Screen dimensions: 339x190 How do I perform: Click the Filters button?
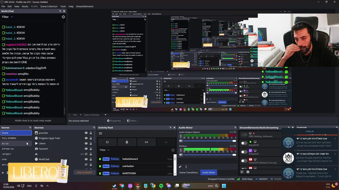pos(132,121)
